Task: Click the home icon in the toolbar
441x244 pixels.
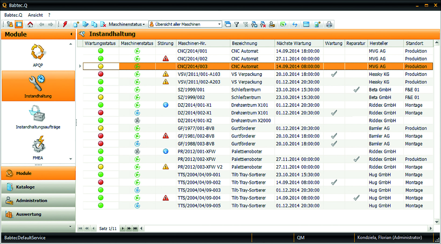Action: point(30,24)
